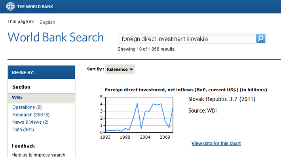
Task: Filter results by News & Views (2)
Action: [x=30, y=122]
